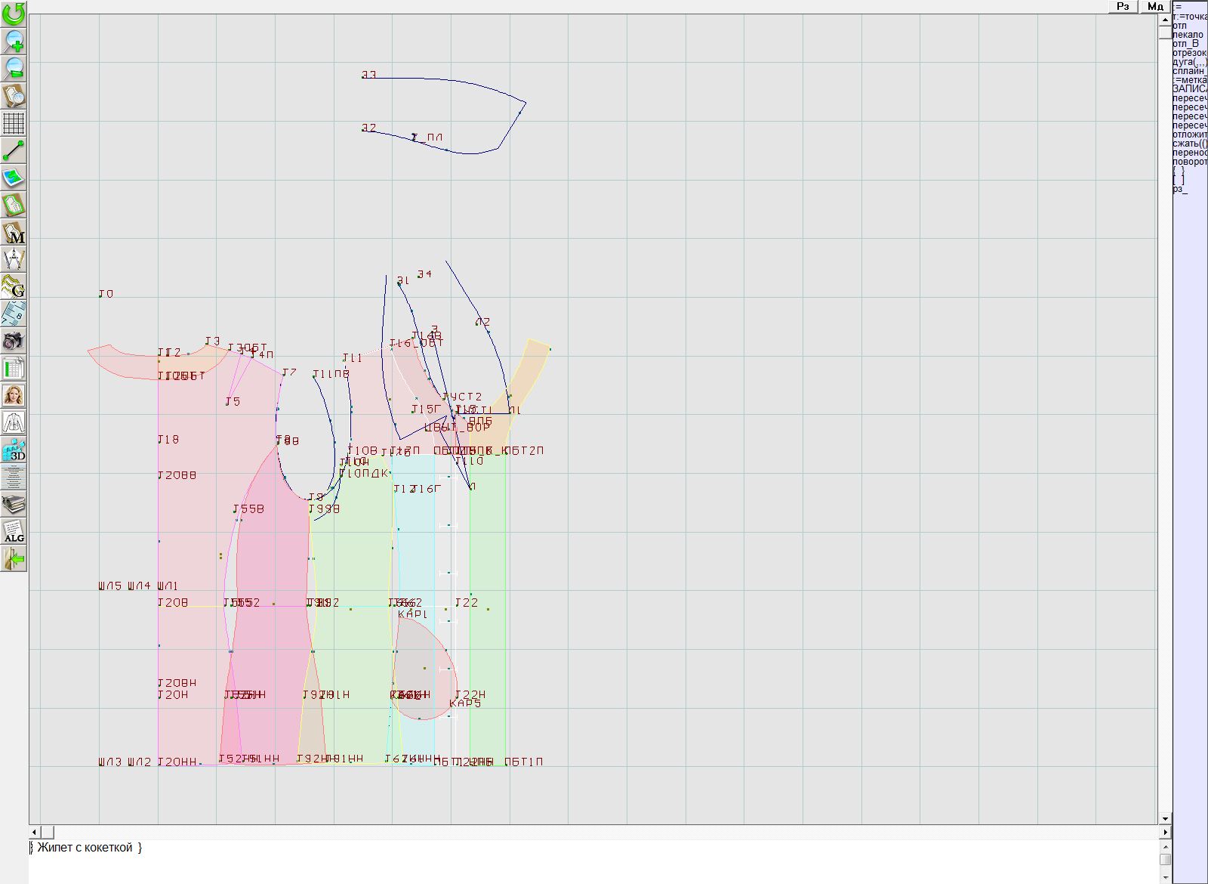
Task: Click the green refresh arrow icon
Action: [x=14, y=13]
